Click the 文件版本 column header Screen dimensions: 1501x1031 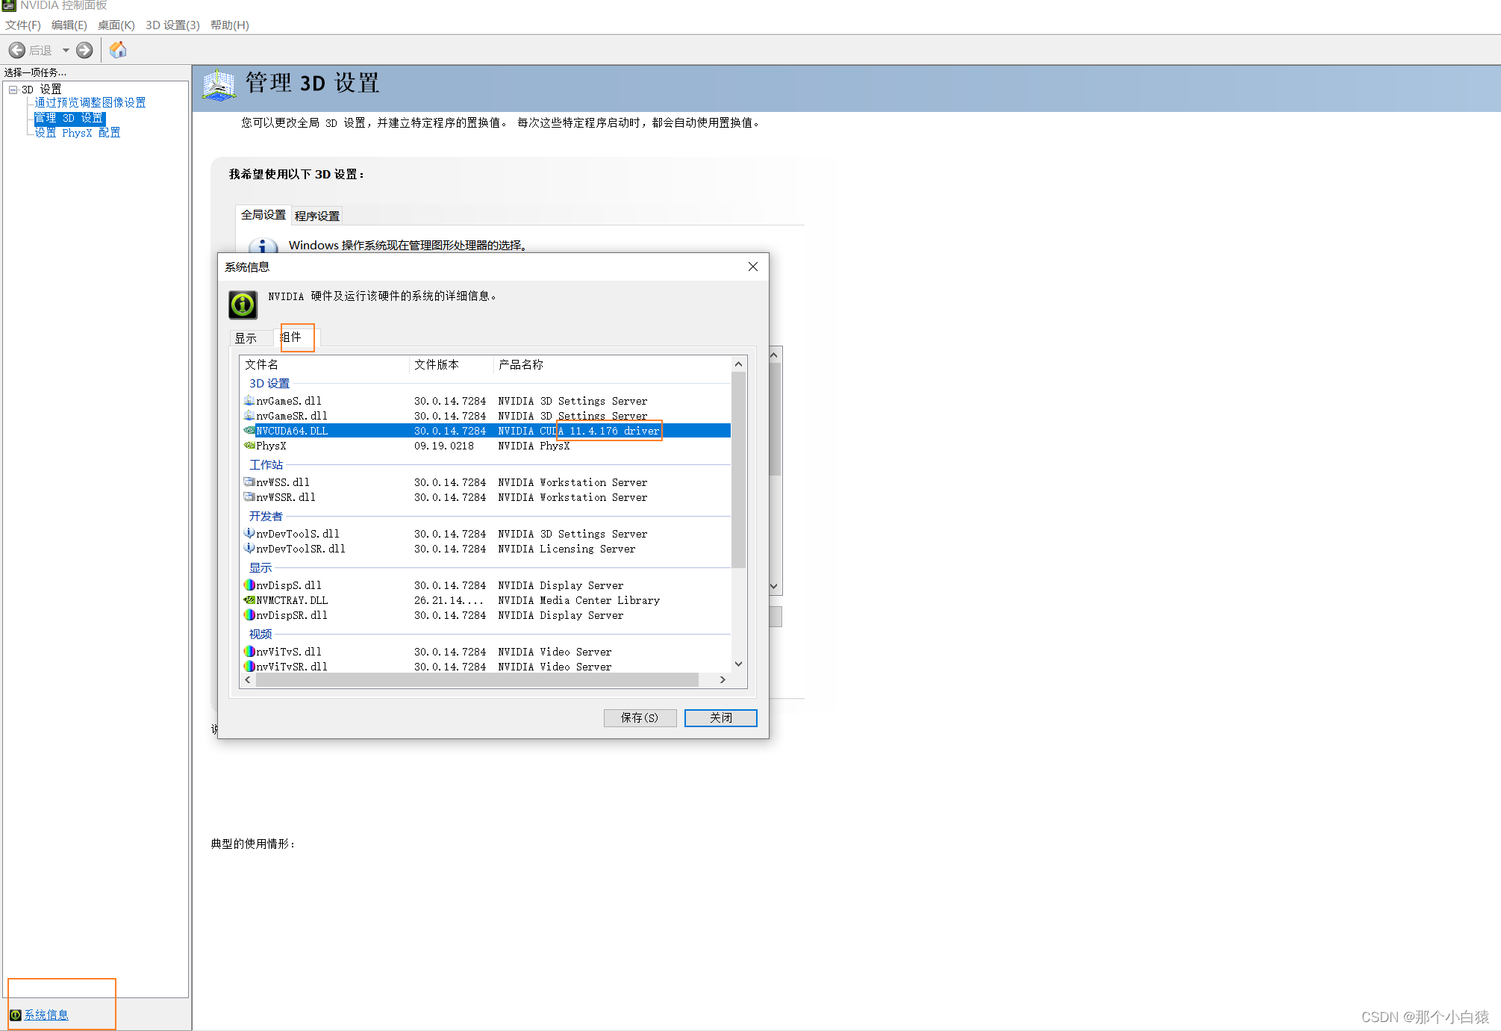tap(452, 364)
